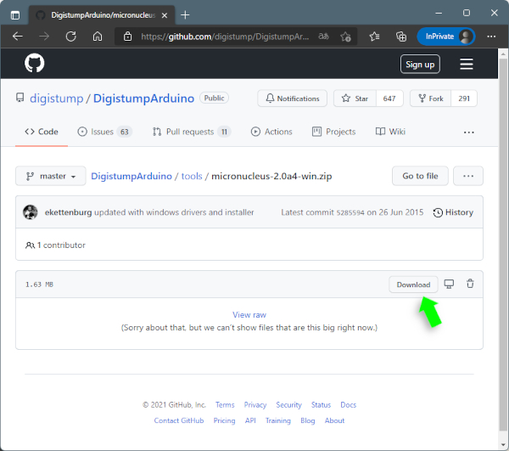Click the Sign up button
The height and width of the screenshot is (451, 509).
pos(420,65)
